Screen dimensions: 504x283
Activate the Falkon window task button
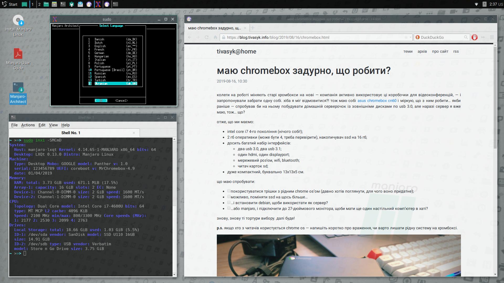point(107,4)
